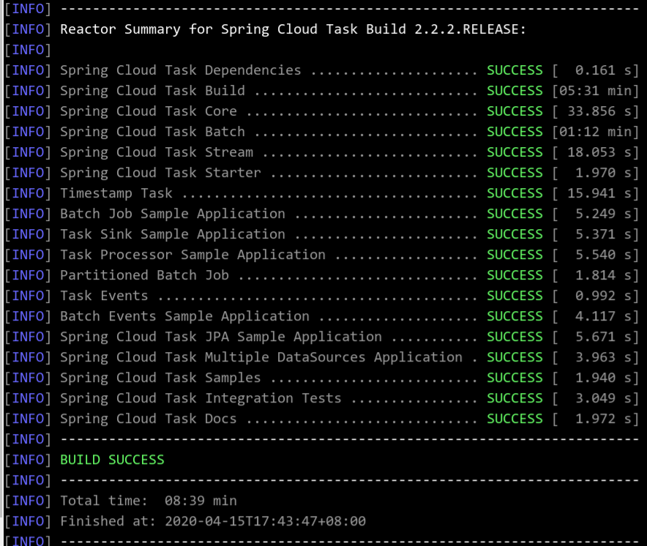Click 'Spring Cloud Task Stream' module name
Image resolution: width=647 pixels, height=546 pixels.
pyautogui.click(x=157, y=152)
